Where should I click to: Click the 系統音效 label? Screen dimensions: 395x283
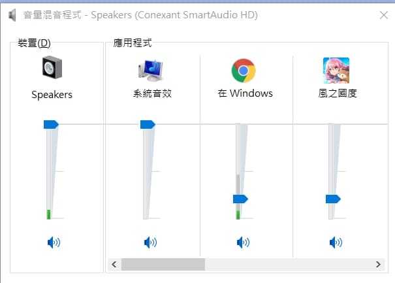[x=151, y=93]
